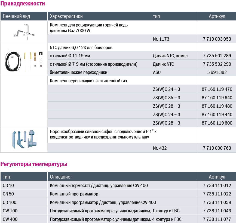Select text 'Воронкообразный сливной сифон с подключением R 1"'
Image resolution: width=236 pixels, height=223 pixels.
tap(102, 131)
